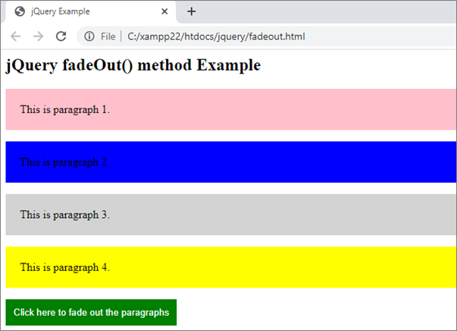
Task: Open a new tab with plus button
Action: point(192,11)
